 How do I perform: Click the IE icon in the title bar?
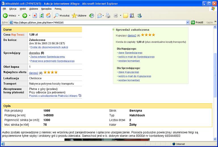click(x=3, y=3)
